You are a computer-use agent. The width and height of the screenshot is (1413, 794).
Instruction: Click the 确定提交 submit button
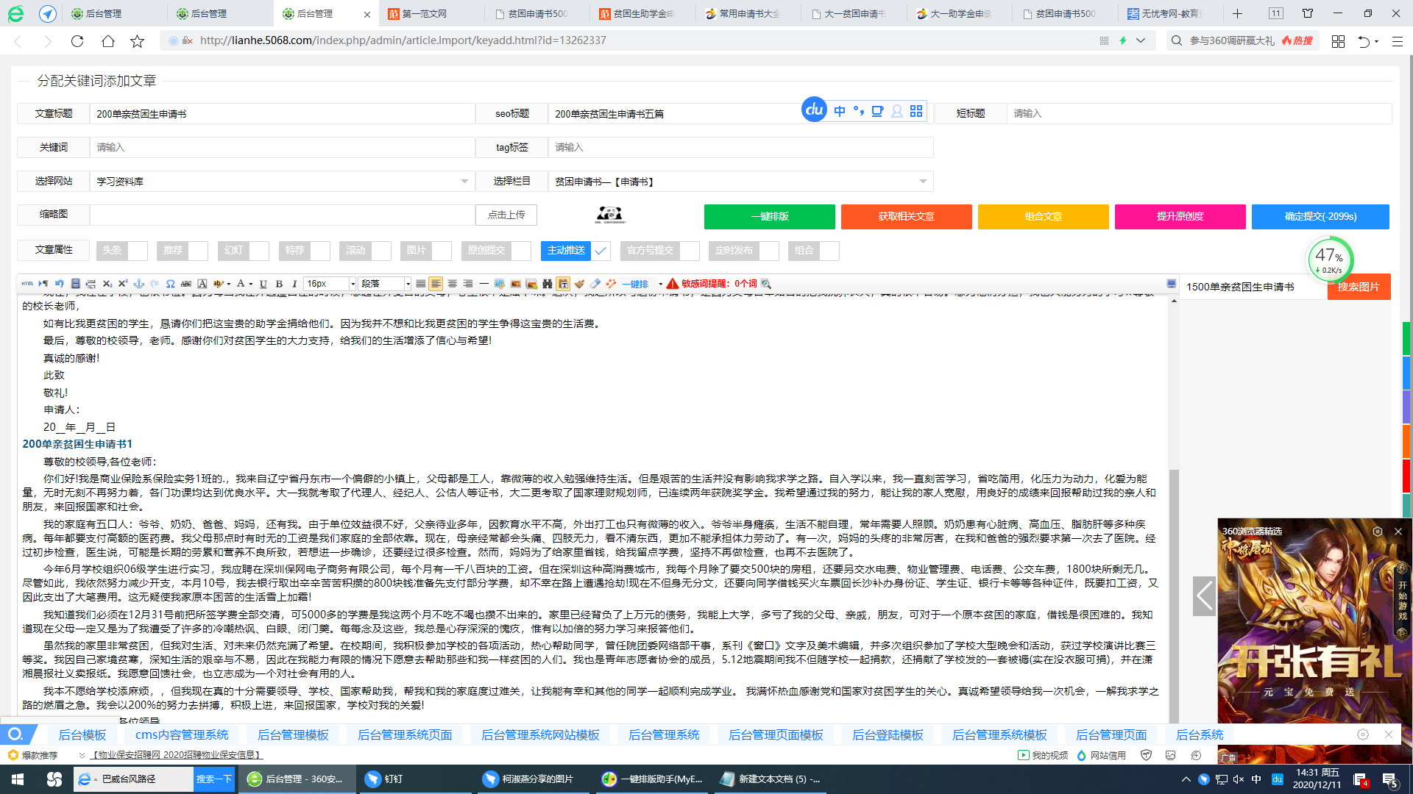click(x=1320, y=217)
